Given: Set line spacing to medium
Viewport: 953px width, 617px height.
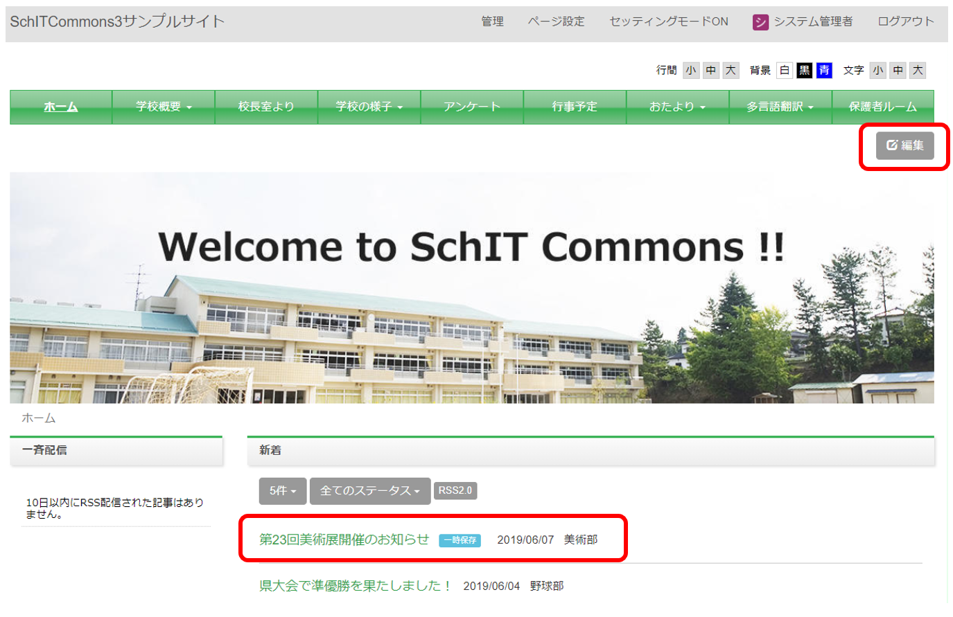Looking at the screenshot, I should pyautogui.click(x=710, y=70).
